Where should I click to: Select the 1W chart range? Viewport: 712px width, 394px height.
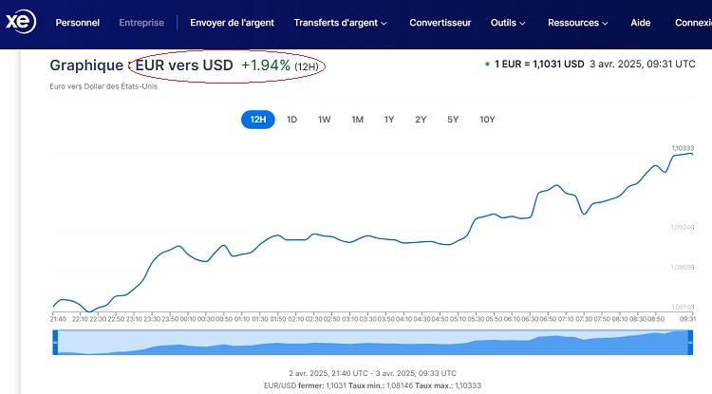coord(325,120)
